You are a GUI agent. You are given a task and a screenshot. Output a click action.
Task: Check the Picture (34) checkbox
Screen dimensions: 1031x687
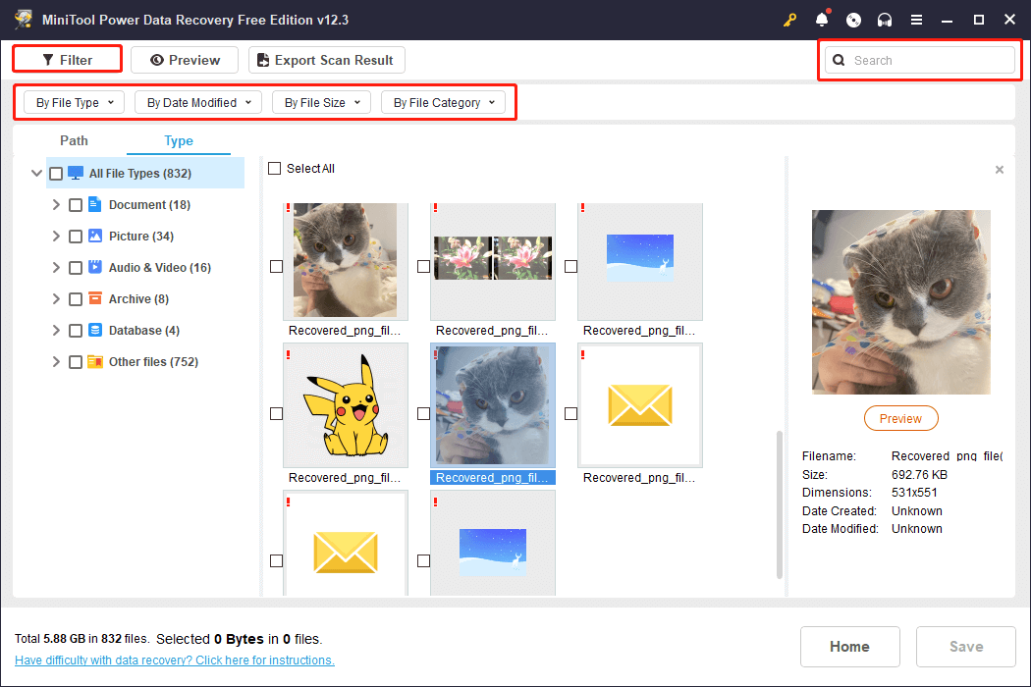click(76, 237)
